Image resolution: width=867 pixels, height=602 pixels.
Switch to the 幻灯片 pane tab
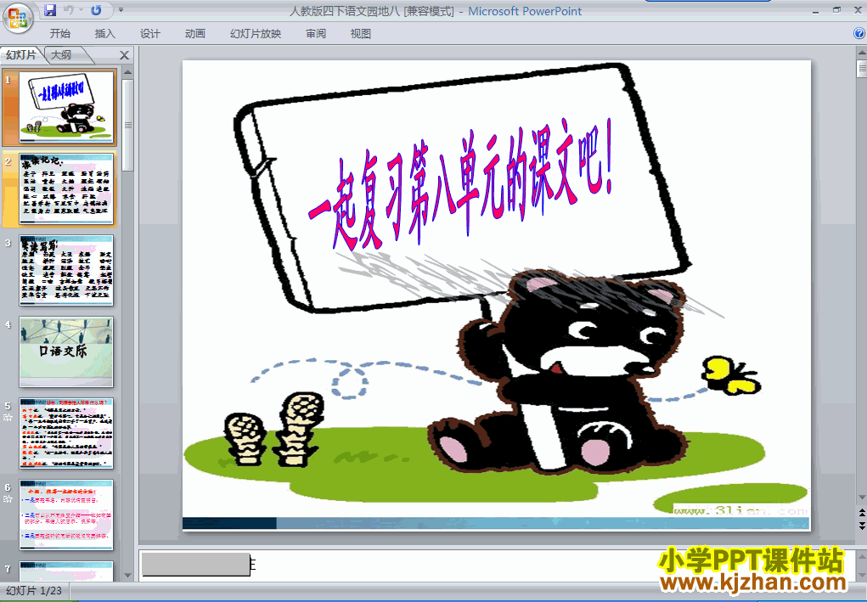coord(21,54)
